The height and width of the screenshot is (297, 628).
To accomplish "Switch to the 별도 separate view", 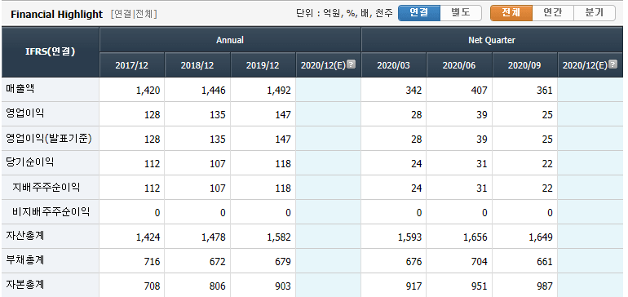I will tap(461, 13).
